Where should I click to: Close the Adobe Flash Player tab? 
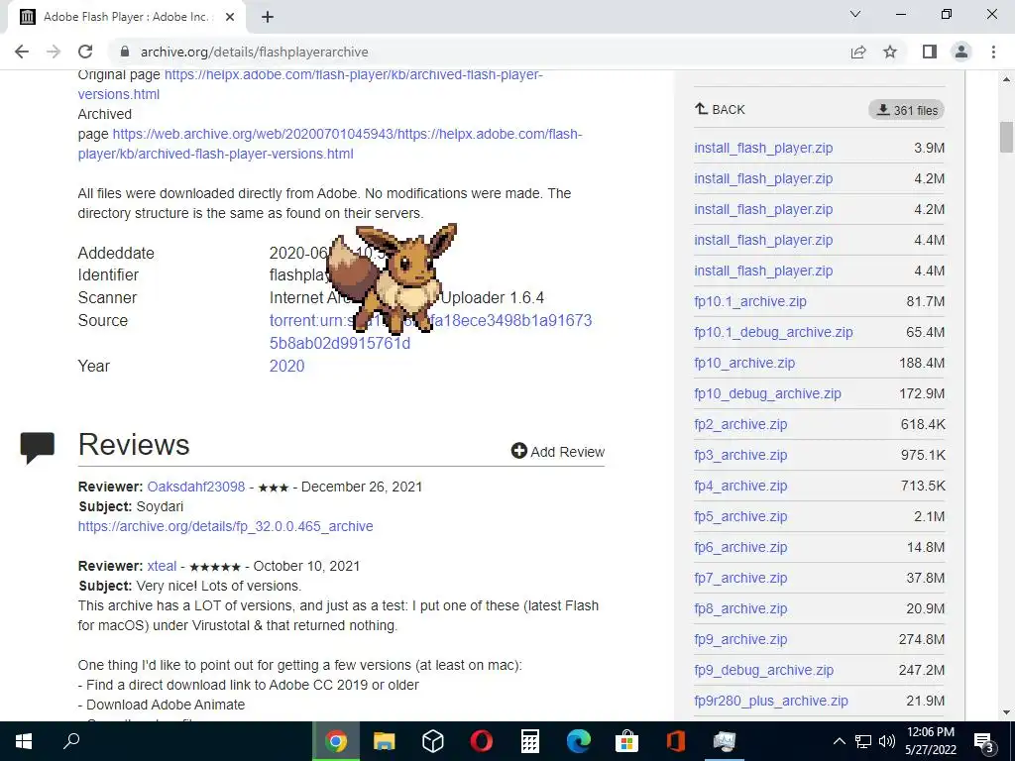[230, 17]
